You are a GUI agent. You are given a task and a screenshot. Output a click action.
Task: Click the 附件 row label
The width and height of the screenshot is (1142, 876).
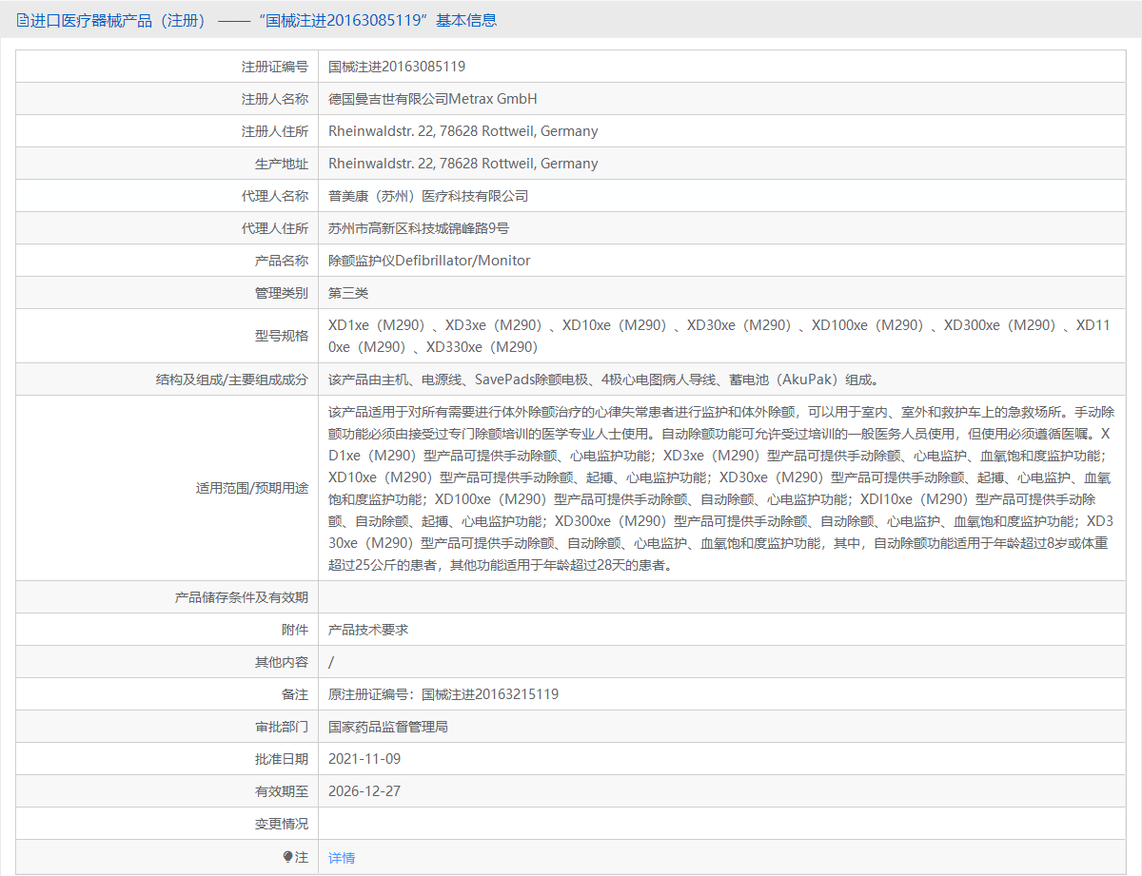295,630
